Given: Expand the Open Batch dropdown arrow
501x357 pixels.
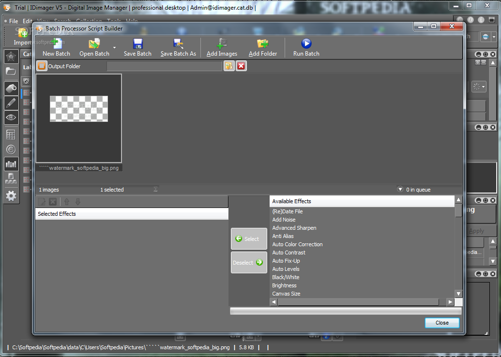Looking at the screenshot, I should (114, 47).
